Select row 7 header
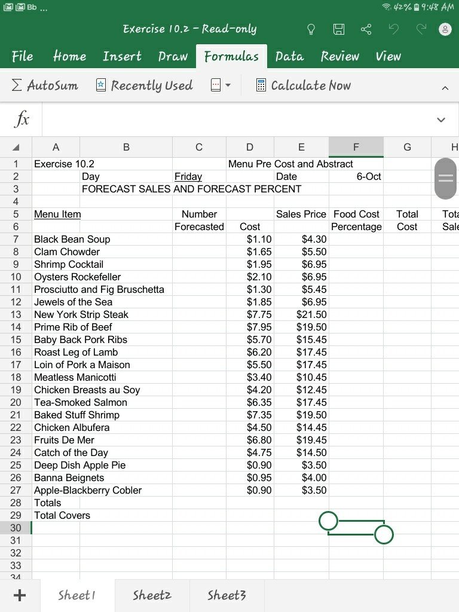Screen dimensions: 459x612 pyautogui.click(x=16, y=239)
